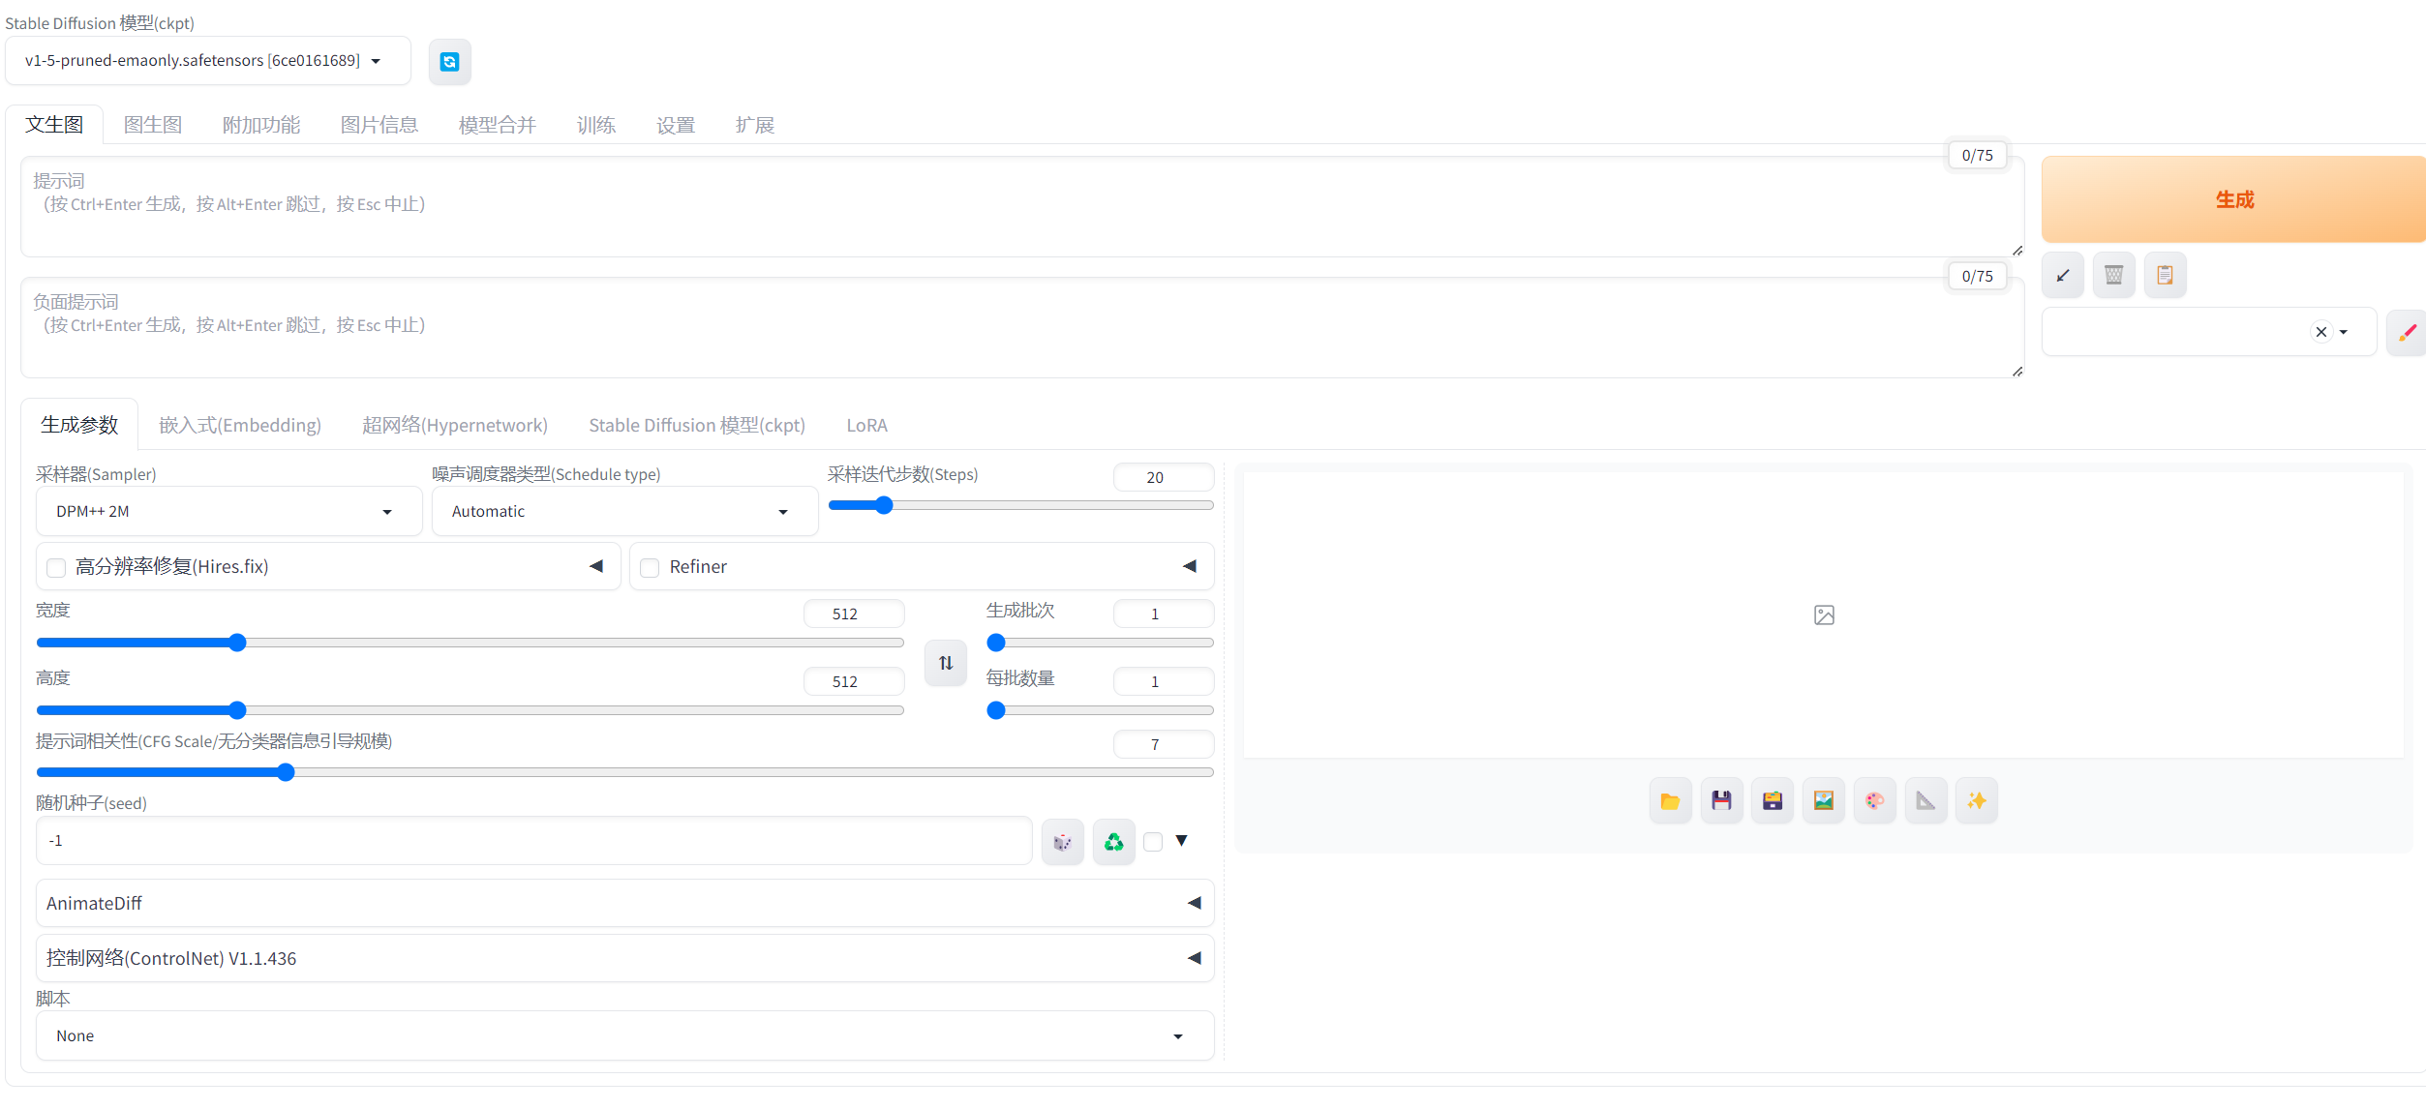Click the read generation parameters arrow icon
Screen dimensions: 2426x1109
(x=2062, y=276)
